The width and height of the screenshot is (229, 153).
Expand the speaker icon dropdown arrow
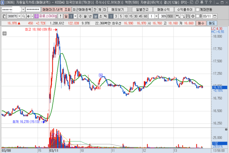click(32, 16)
